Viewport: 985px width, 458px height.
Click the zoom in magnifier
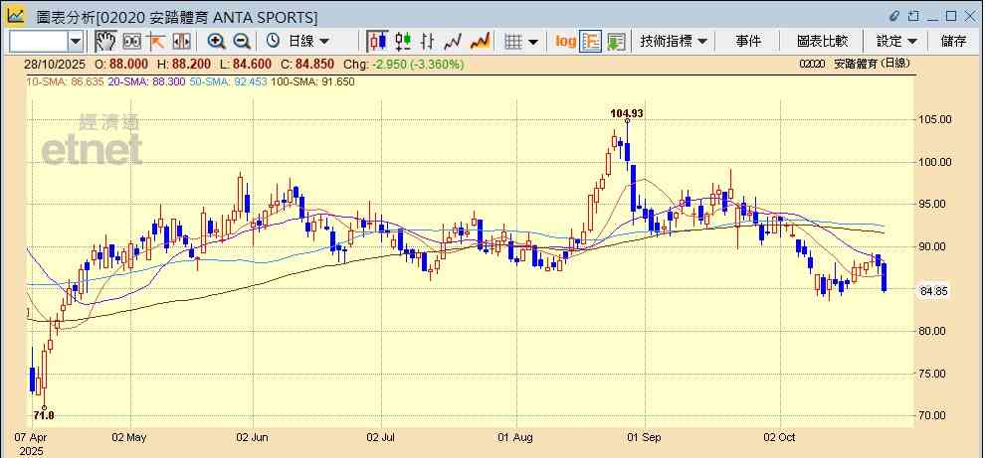point(216,41)
